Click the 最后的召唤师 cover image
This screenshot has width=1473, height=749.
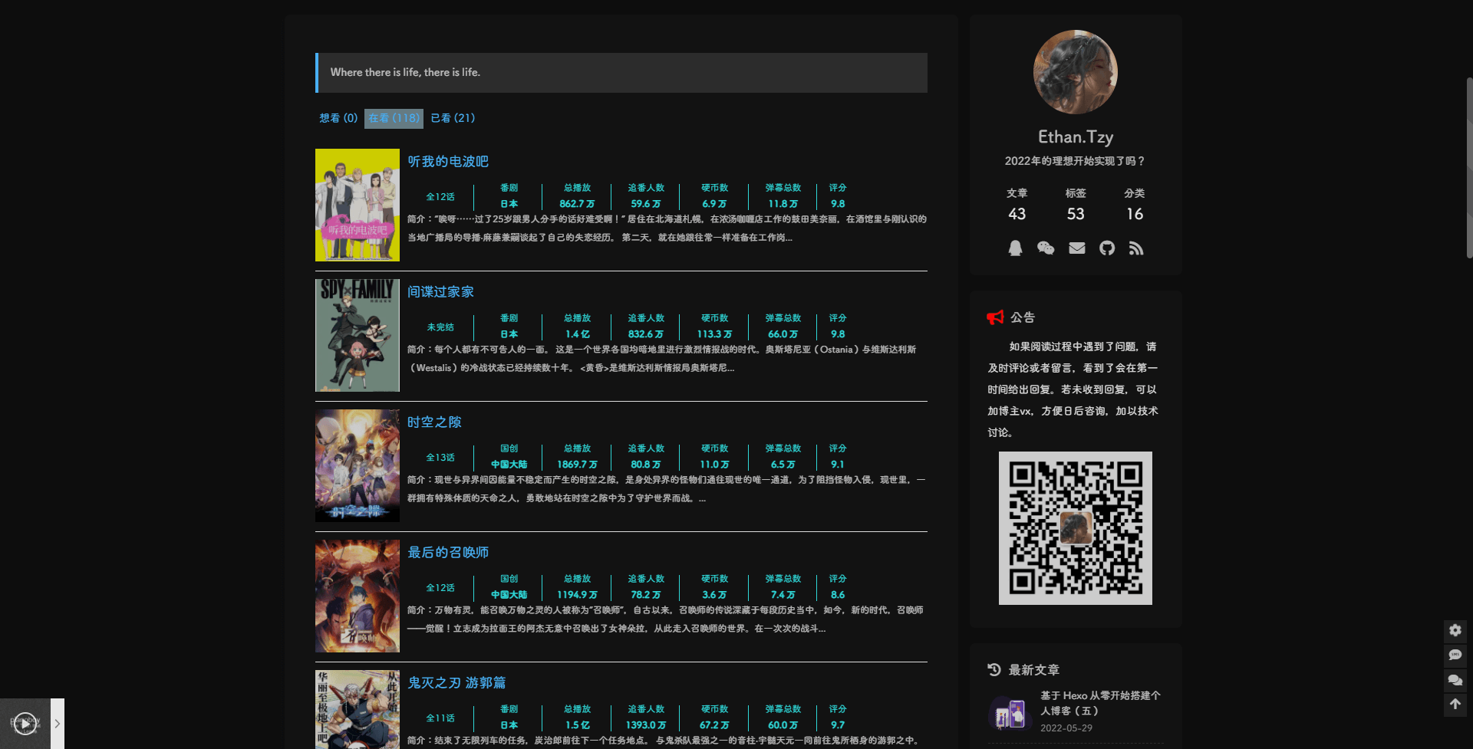point(358,596)
